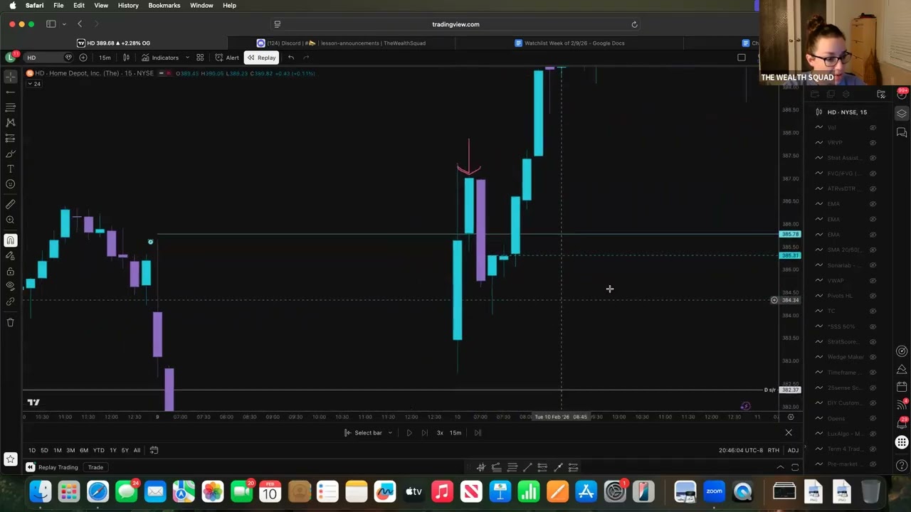Open Safari's History menu

(x=128, y=5)
